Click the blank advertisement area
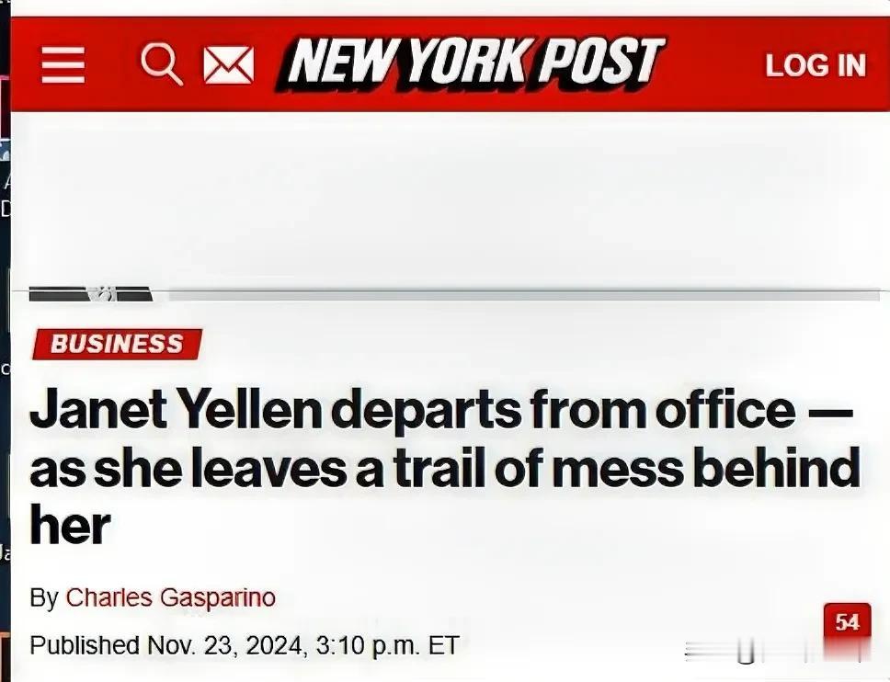Image resolution: width=890 pixels, height=682 pixels. point(447,198)
